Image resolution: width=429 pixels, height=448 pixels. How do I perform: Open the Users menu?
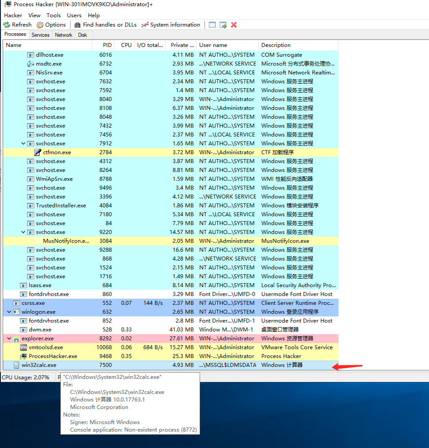tap(74, 16)
